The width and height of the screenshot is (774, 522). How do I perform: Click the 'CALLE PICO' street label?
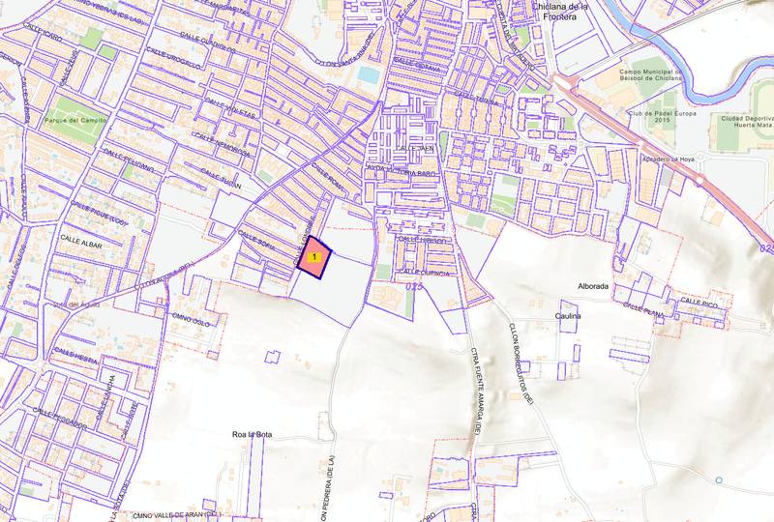[699, 303]
